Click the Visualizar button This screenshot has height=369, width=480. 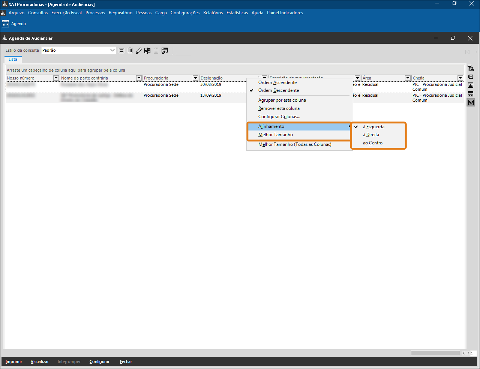(x=40, y=361)
